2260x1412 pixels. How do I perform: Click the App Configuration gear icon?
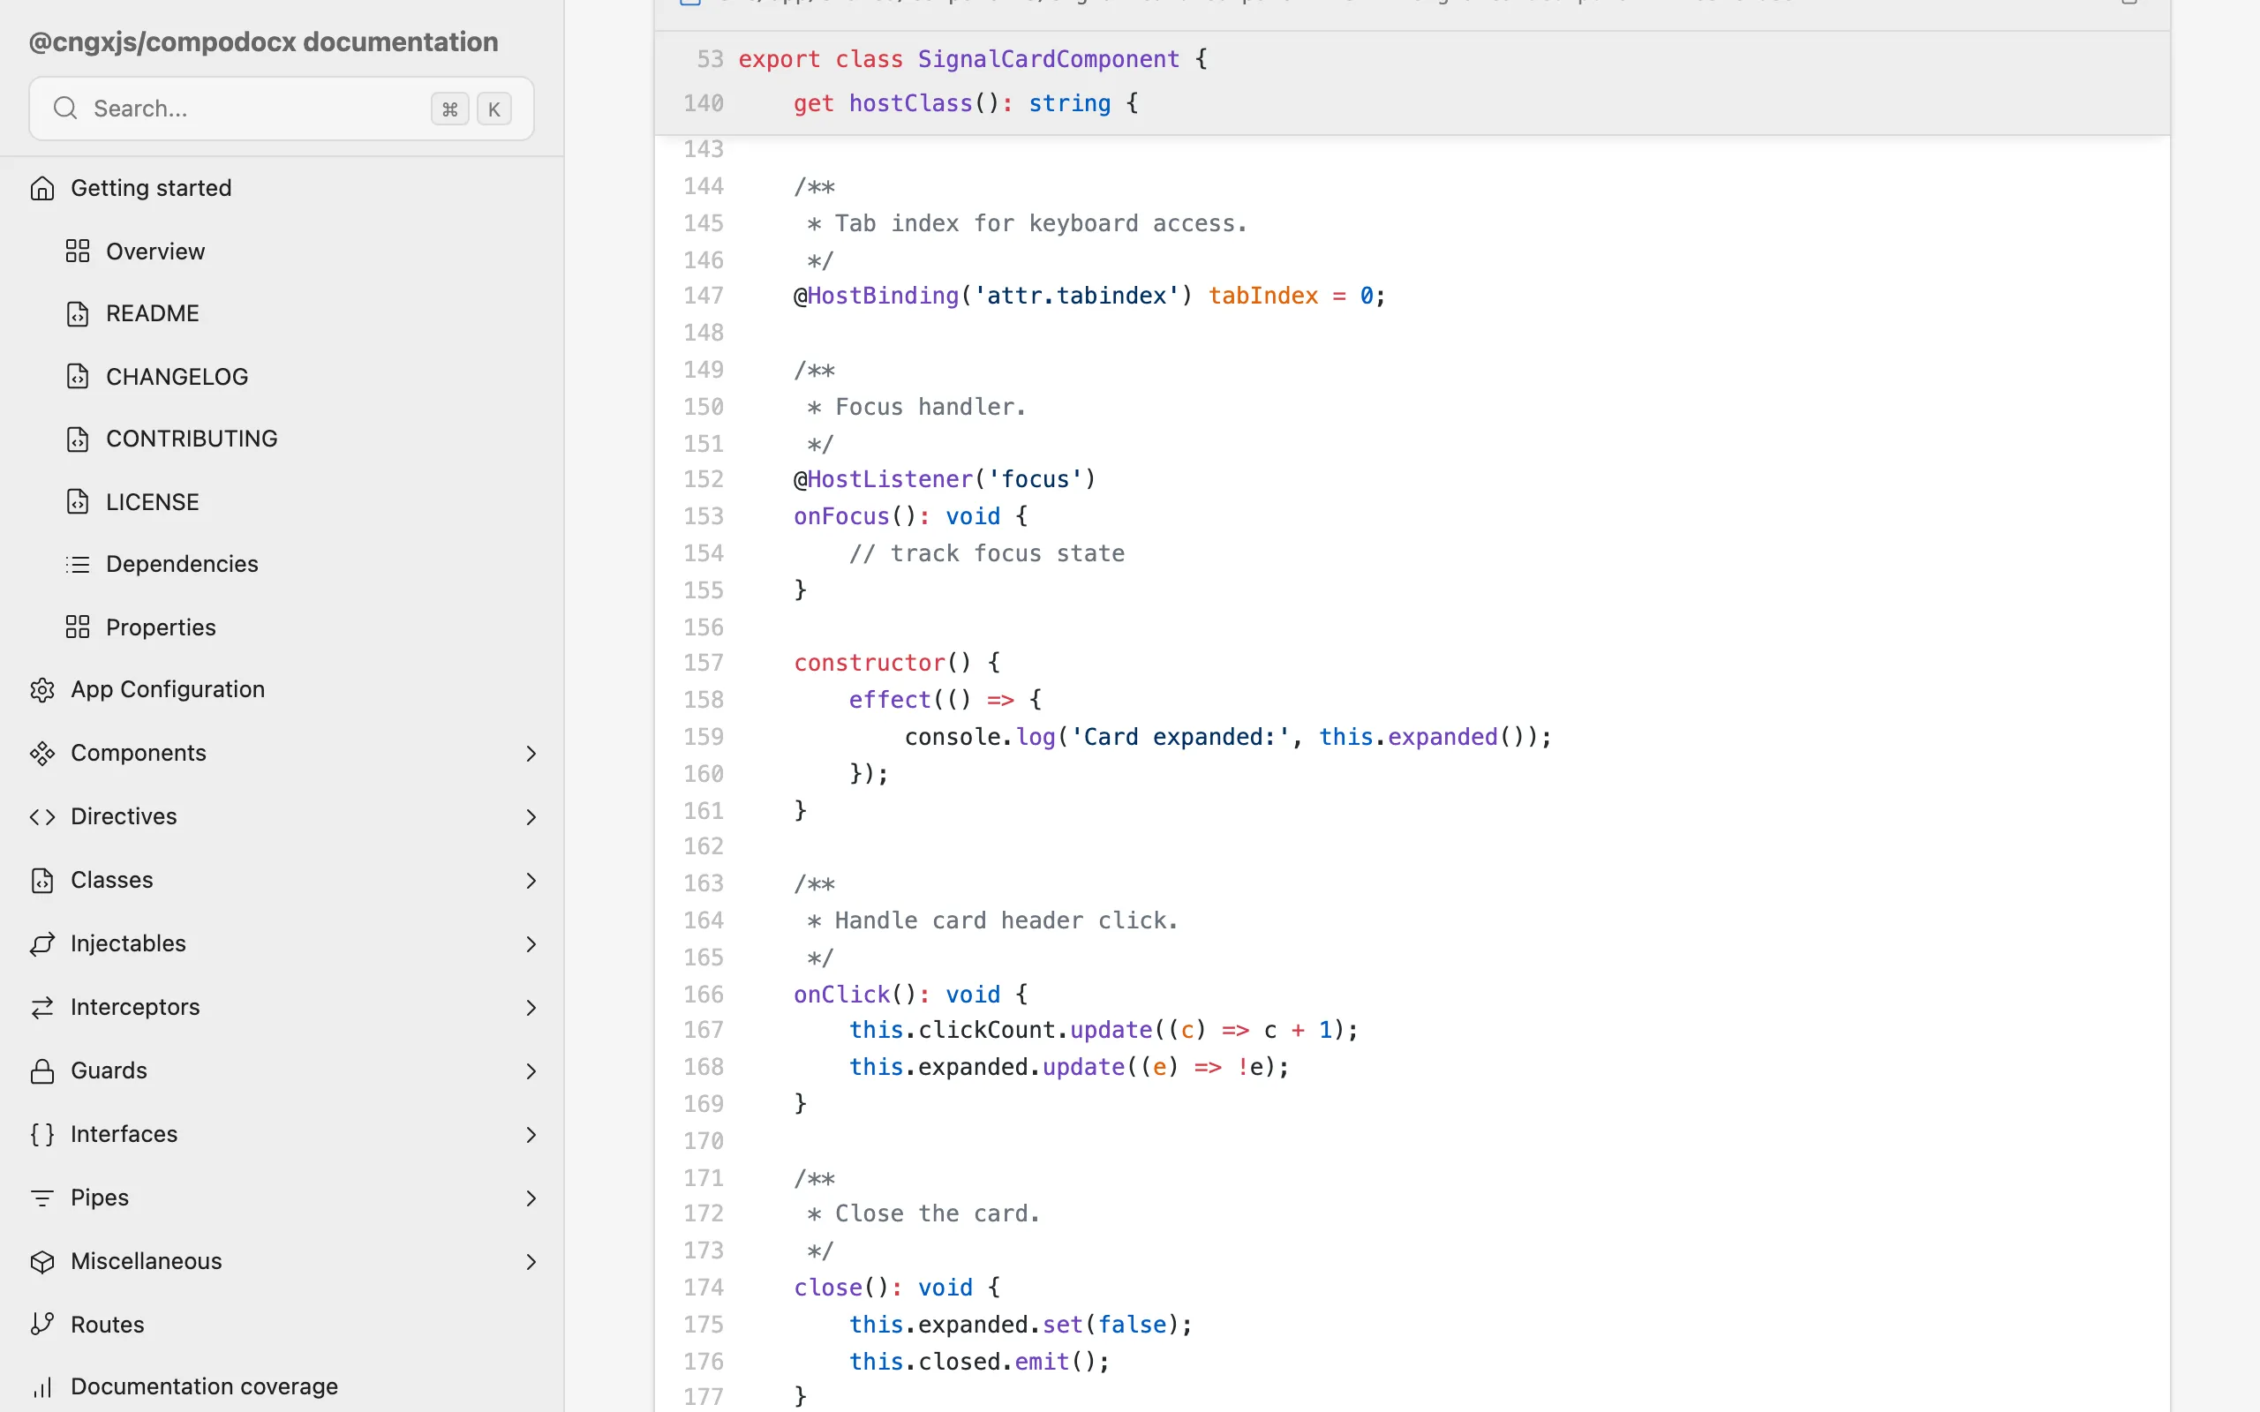[x=42, y=690]
